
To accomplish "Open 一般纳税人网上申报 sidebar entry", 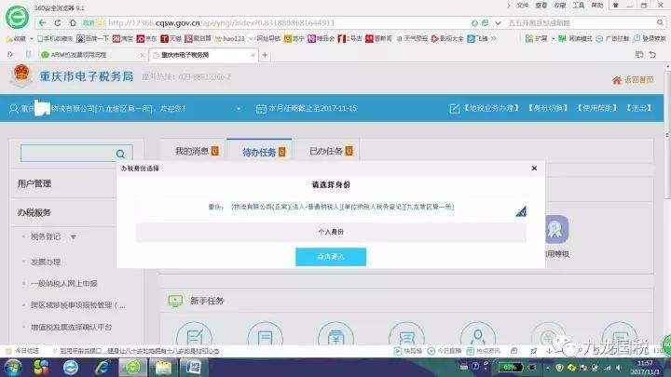I will pos(63,283).
